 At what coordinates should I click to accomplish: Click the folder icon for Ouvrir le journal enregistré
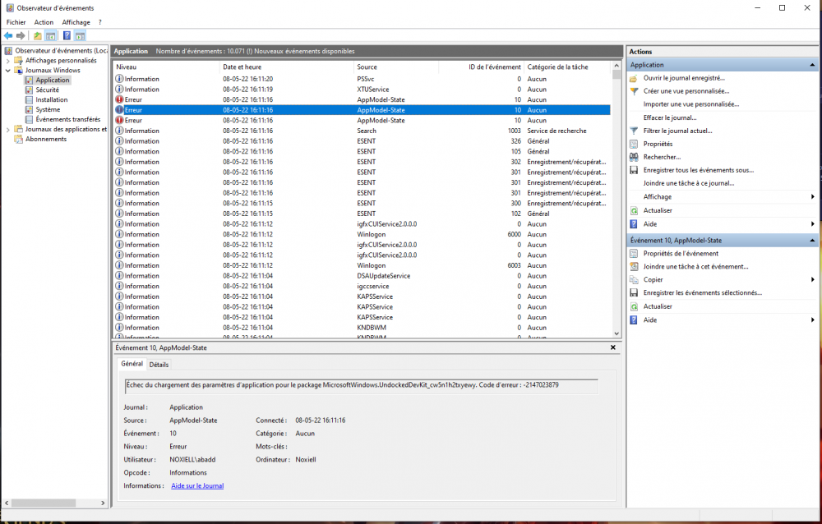click(x=634, y=78)
